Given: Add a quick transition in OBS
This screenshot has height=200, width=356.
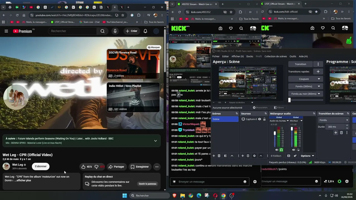Looking at the screenshot, I should click(318, 72).
